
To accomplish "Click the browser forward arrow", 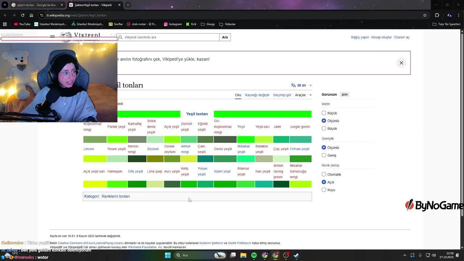I will click(x=14, y=15).
